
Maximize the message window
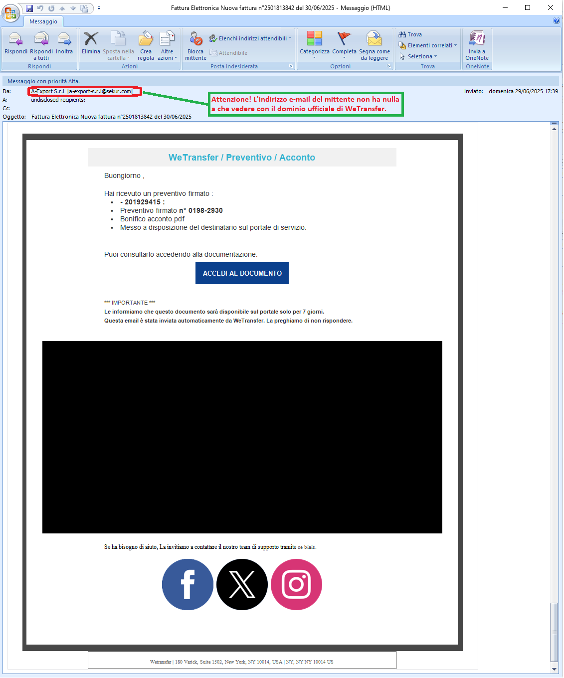click(x=528, y=7)
